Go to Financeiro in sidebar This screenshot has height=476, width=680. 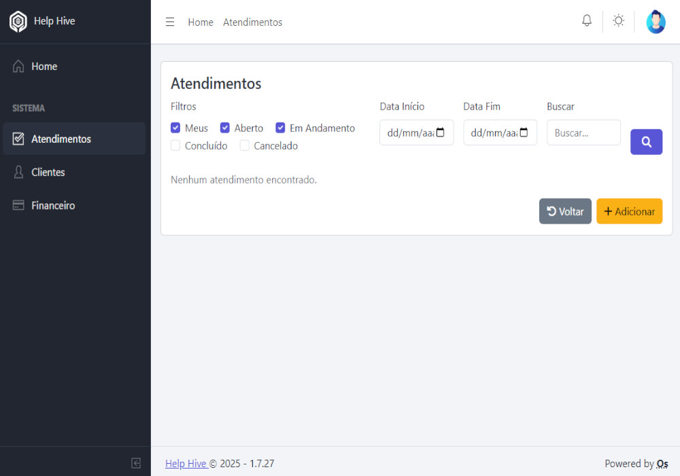(52, 205)
